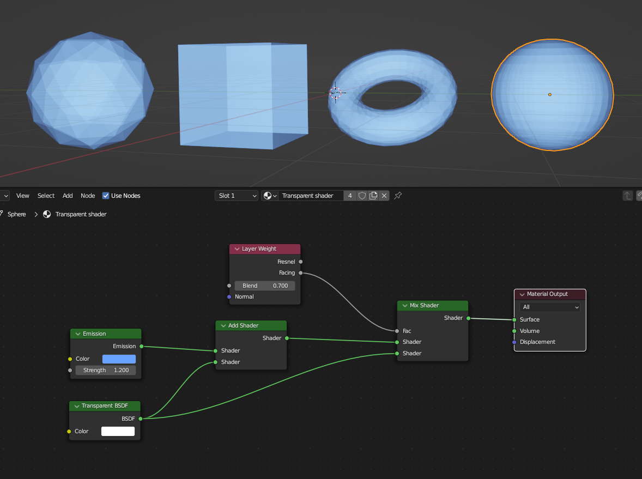Open the Add menu
642x479 pixels.
tap(67, 195)
